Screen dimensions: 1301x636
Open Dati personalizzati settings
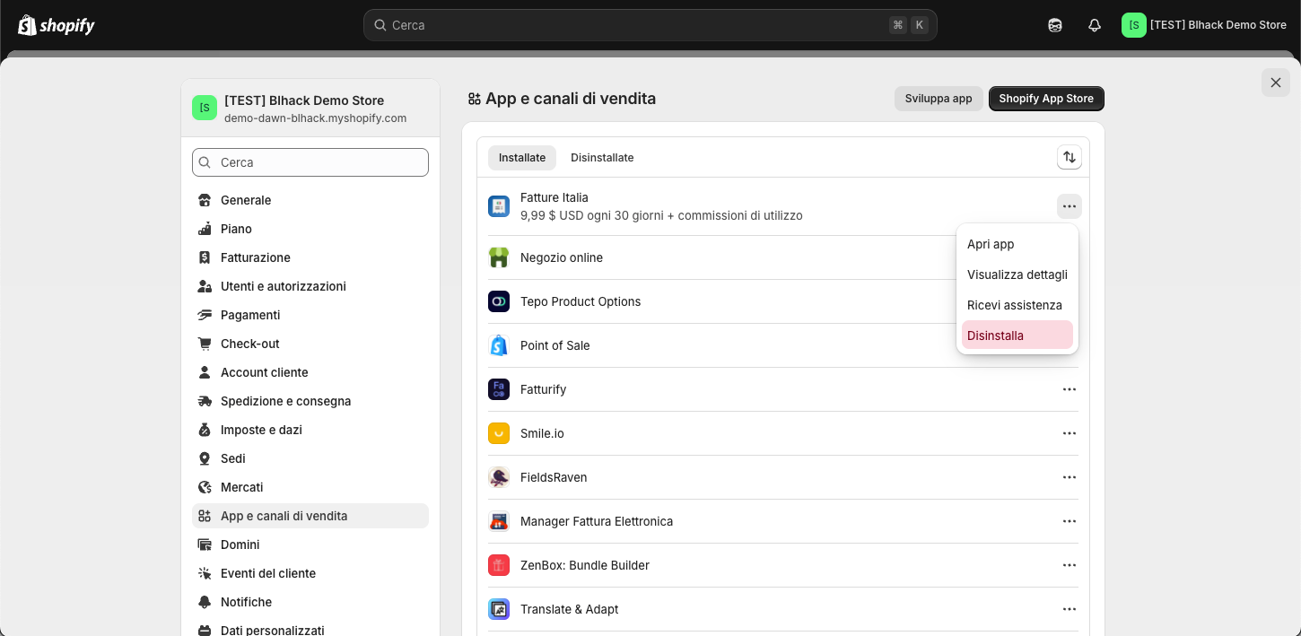click(310, 630)
